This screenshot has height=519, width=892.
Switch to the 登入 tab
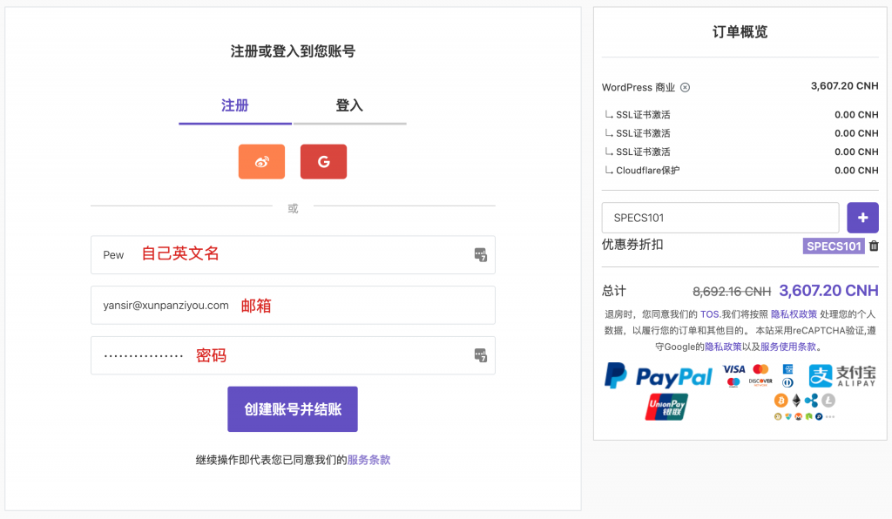tap(349, 106)
